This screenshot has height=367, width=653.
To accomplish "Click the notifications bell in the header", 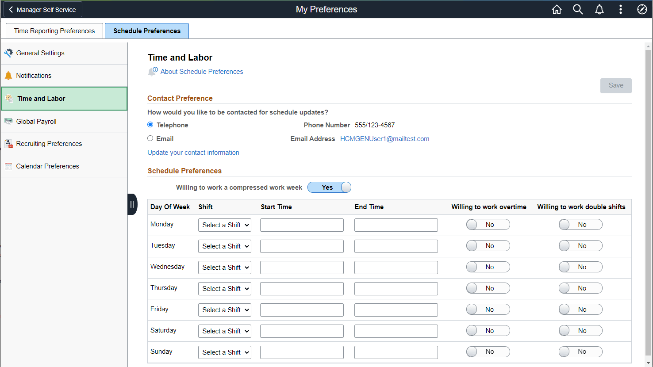I will coord(599,9).
